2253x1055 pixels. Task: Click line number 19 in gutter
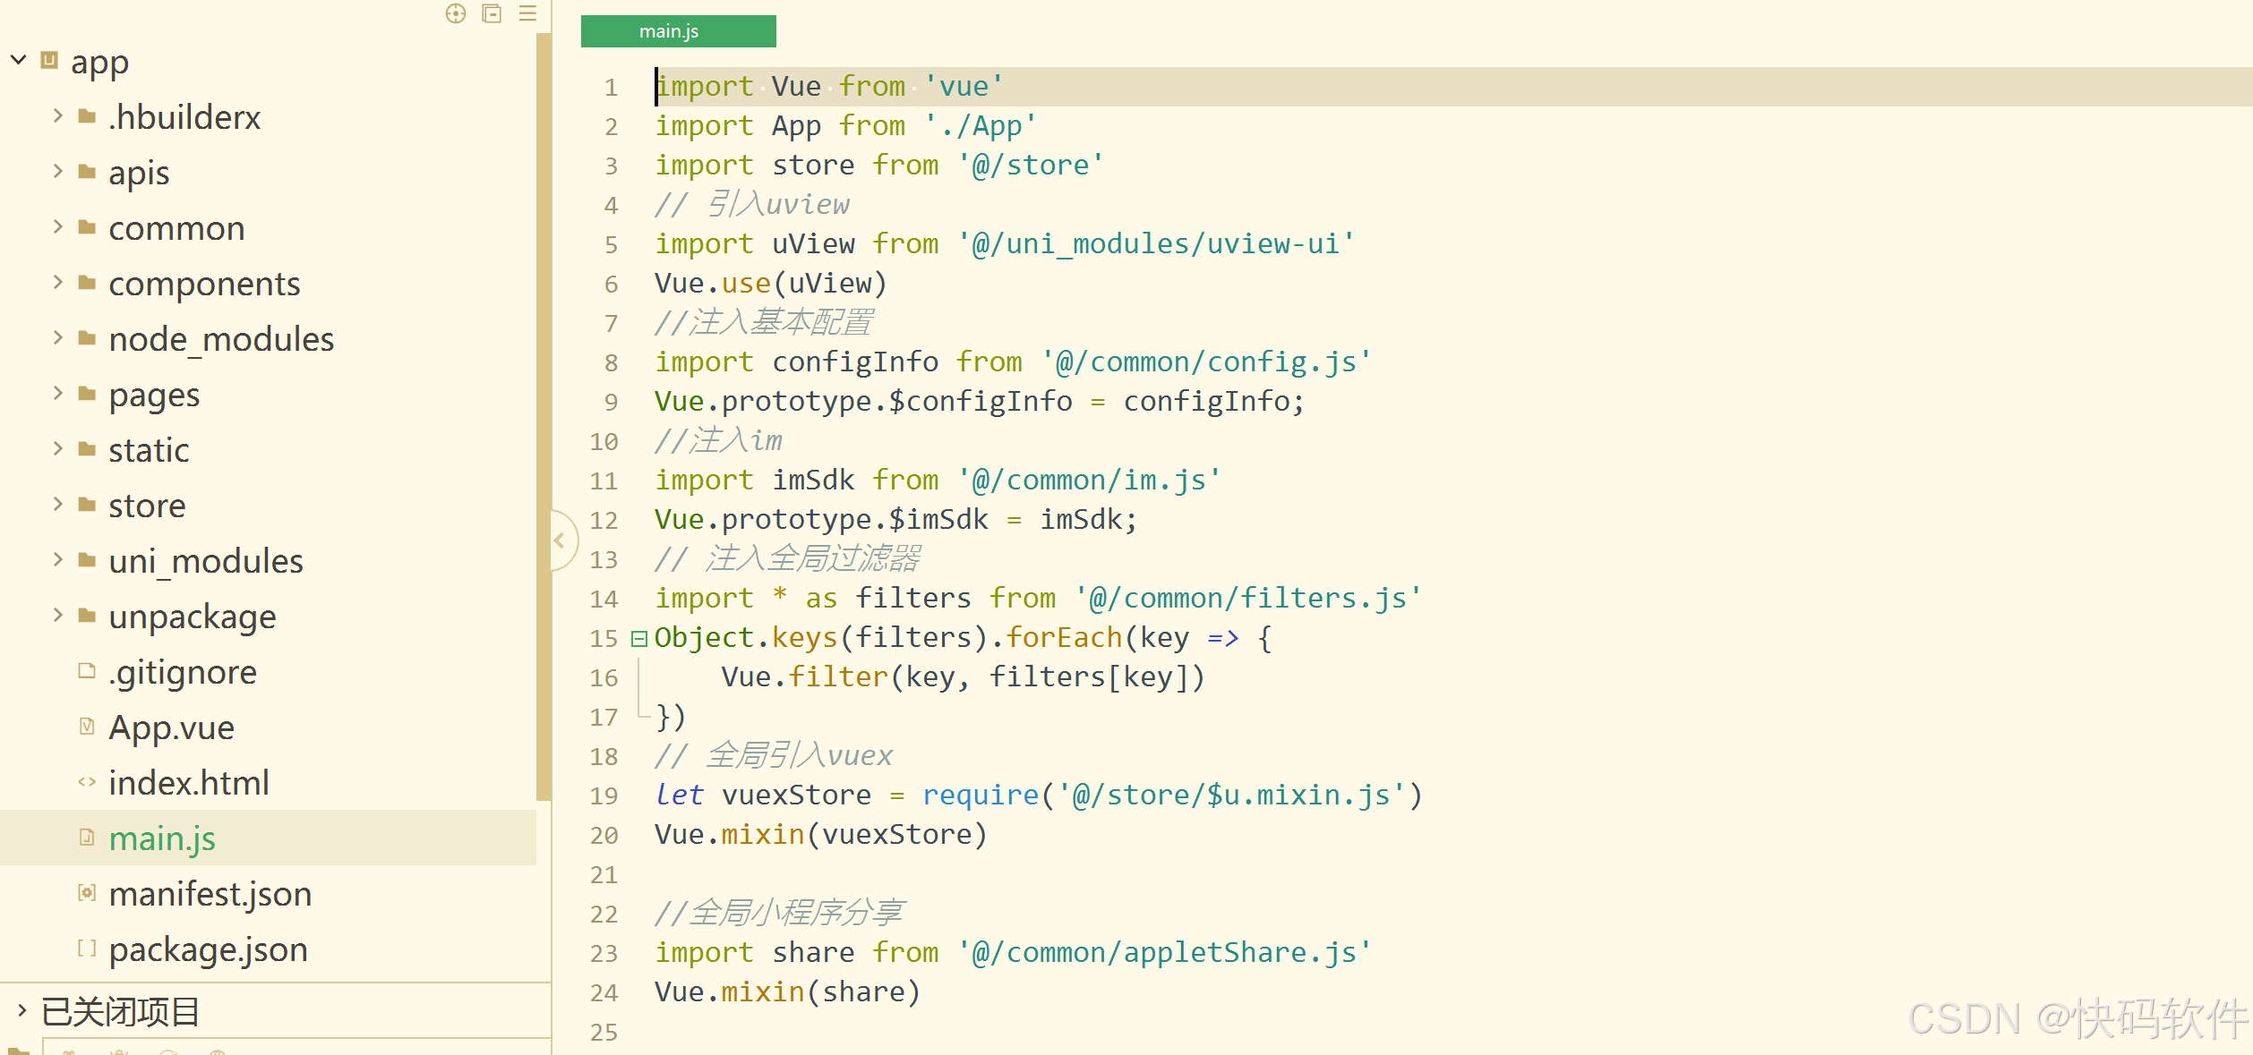604,796
